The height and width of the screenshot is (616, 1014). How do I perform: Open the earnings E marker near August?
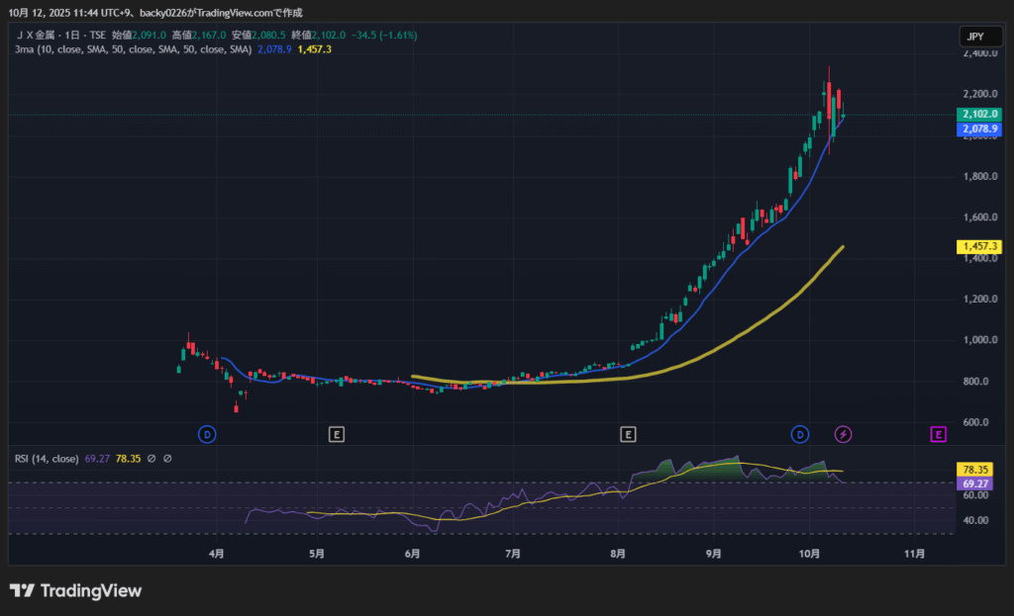point(627,434)
